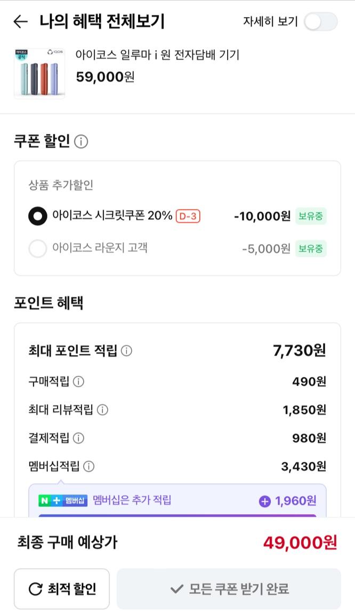The width and height of the screenshot is (355, 615).
Task: Select 아이코스 라운지 고객 coupon radio
Action: [x=38, y=248]
